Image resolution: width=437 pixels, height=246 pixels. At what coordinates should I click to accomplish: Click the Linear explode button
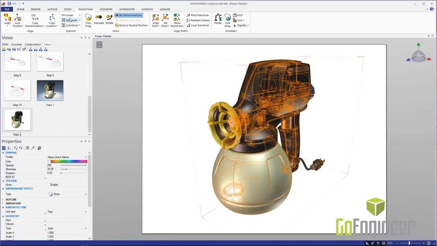click(68, 15)
